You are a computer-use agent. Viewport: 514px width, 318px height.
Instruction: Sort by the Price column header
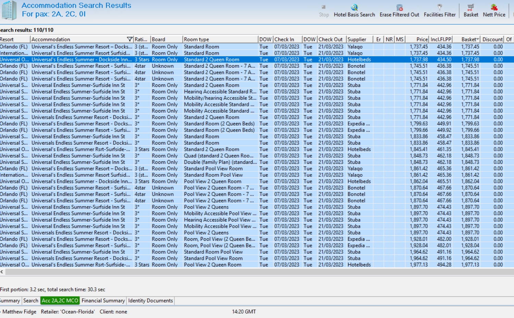[x=417, y=39]
